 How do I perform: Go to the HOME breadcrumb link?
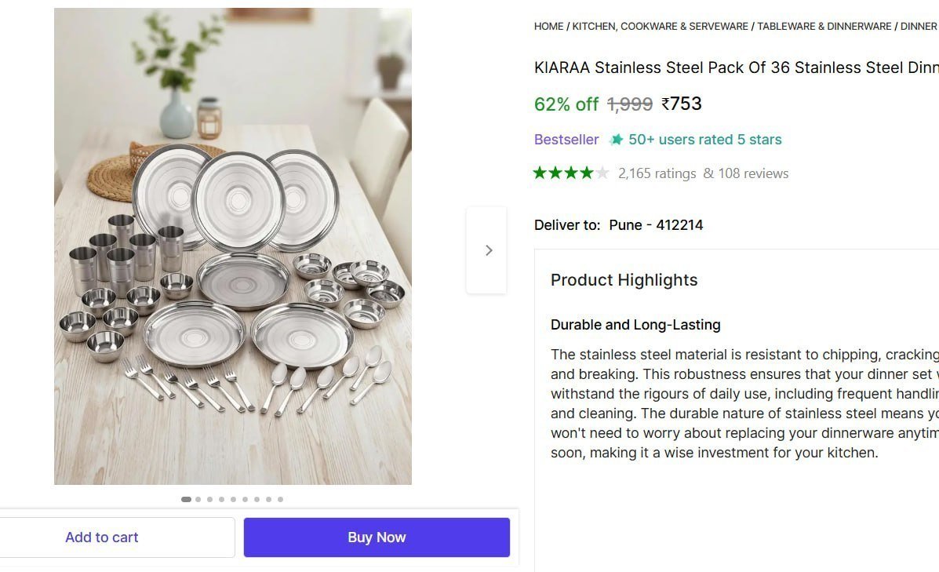(548, 26)
